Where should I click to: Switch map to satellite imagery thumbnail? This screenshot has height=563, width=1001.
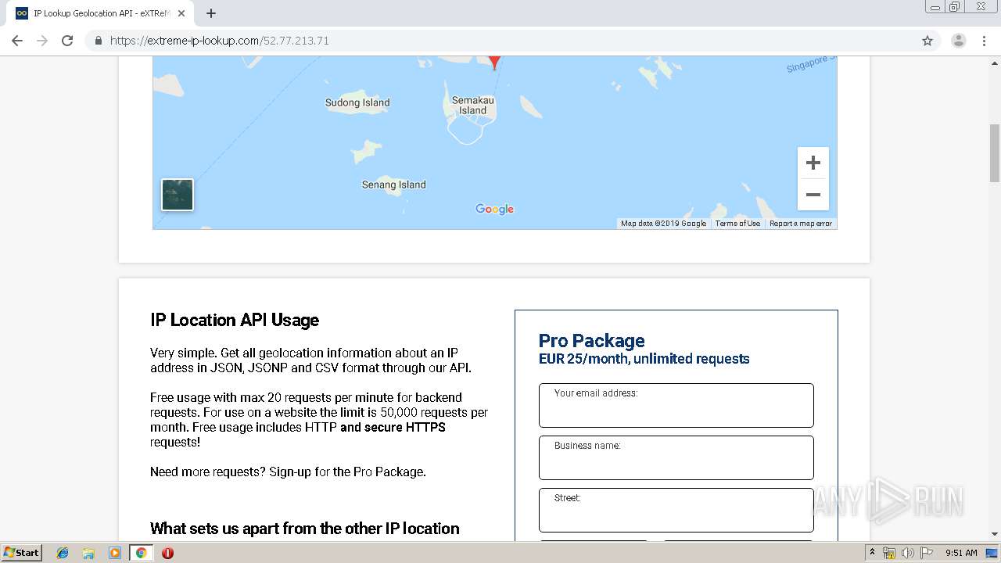(x=178, y=195)
